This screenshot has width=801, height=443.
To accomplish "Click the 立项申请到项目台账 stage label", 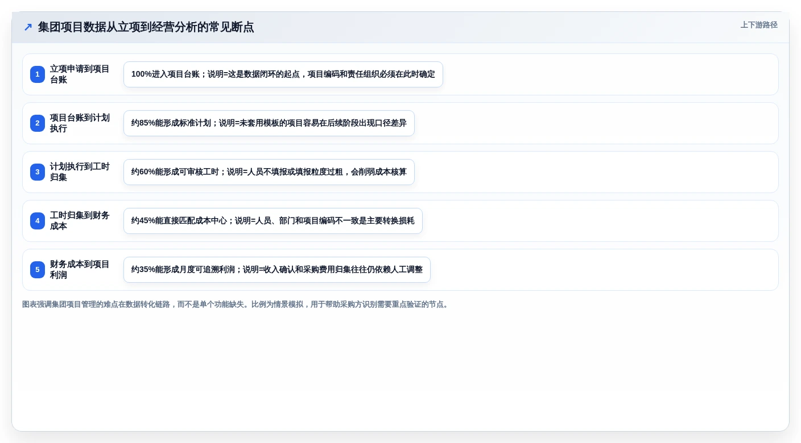I will coord(80,74).
